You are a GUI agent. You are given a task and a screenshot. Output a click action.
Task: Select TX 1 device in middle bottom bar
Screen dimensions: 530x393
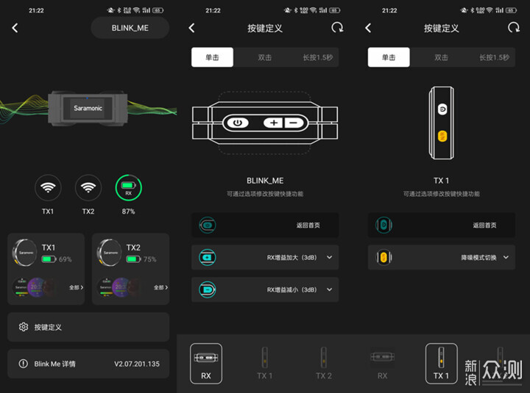click(265, 364)
